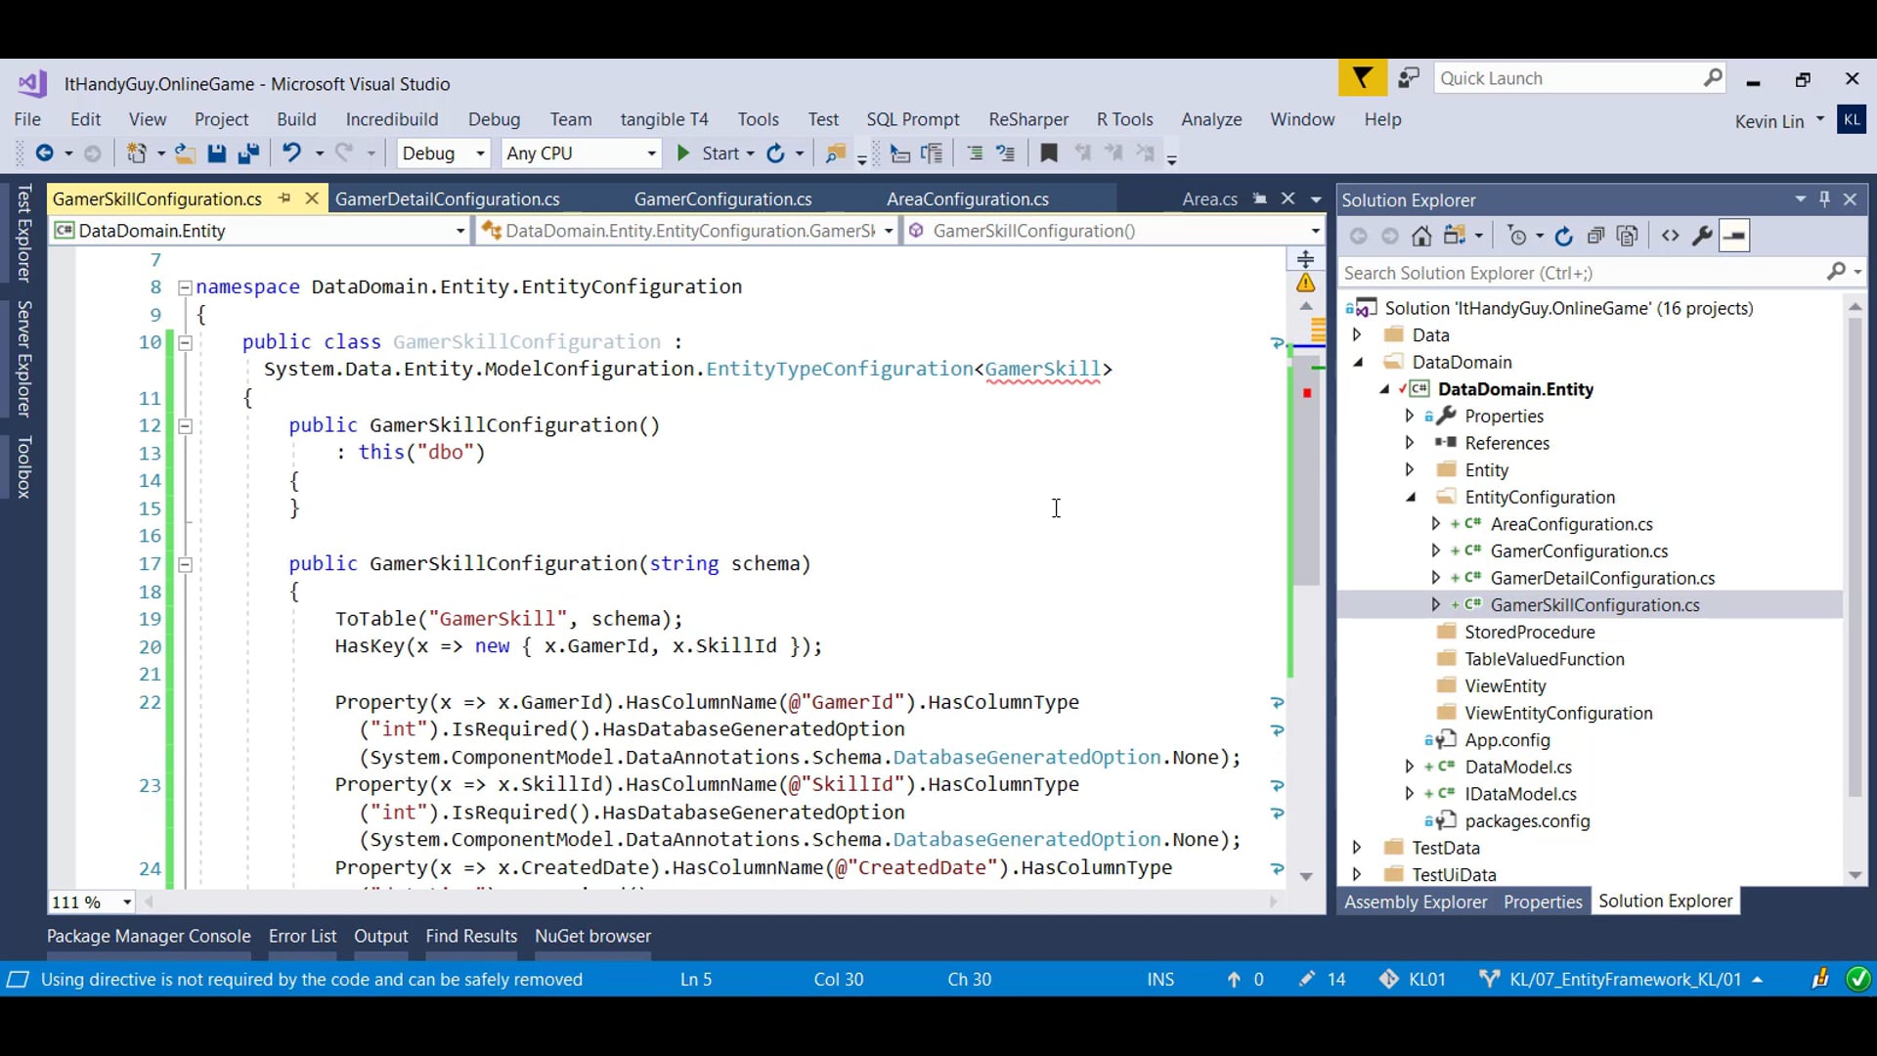Collapse all nodes in Solution Explorer

[1595, 236]
